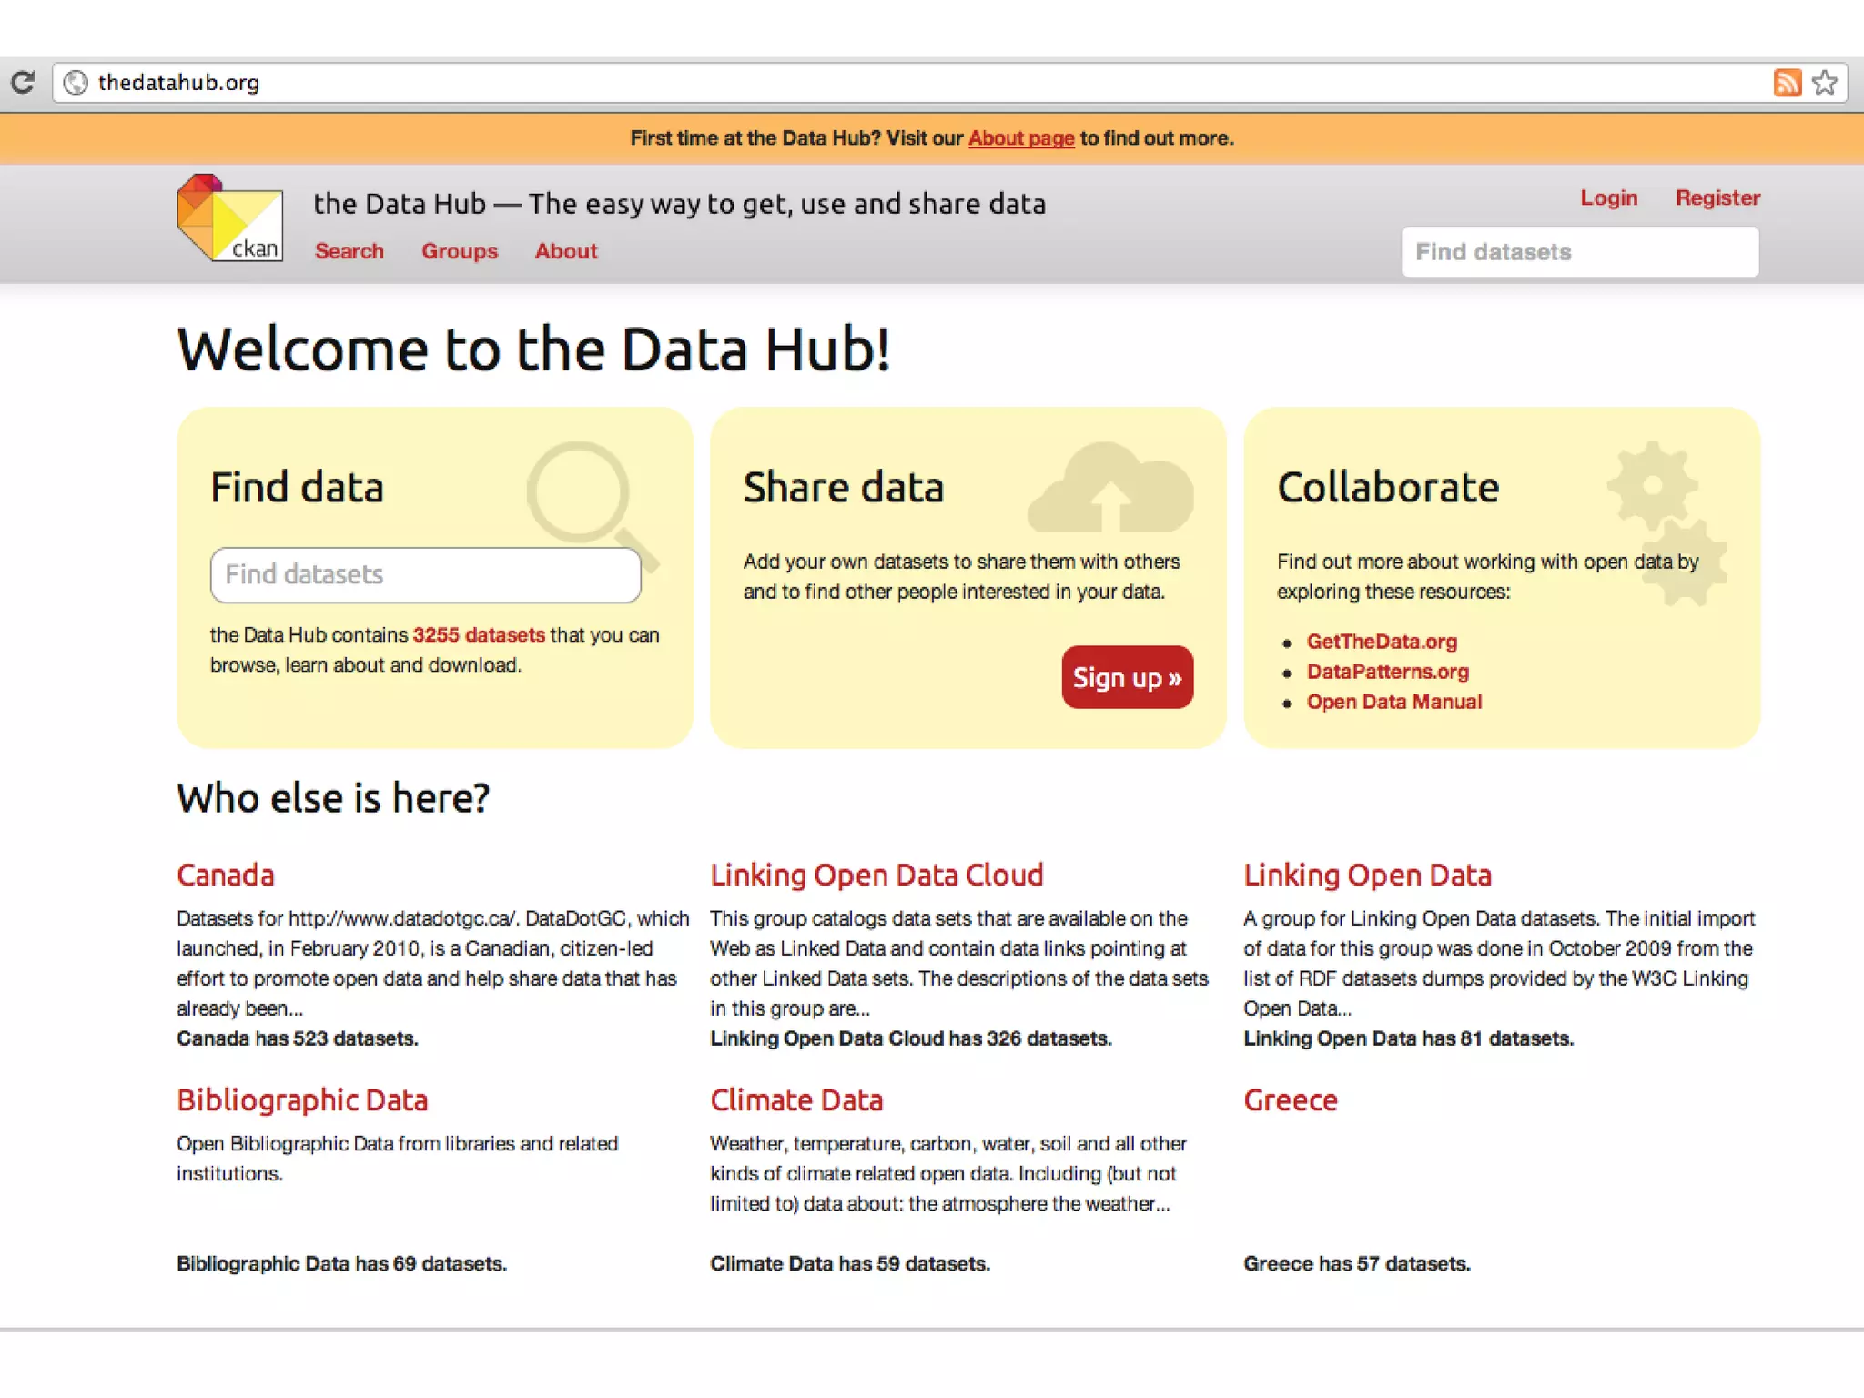Open the Open Data Manual link
1864x1398 pixels.
[1393, 702]
